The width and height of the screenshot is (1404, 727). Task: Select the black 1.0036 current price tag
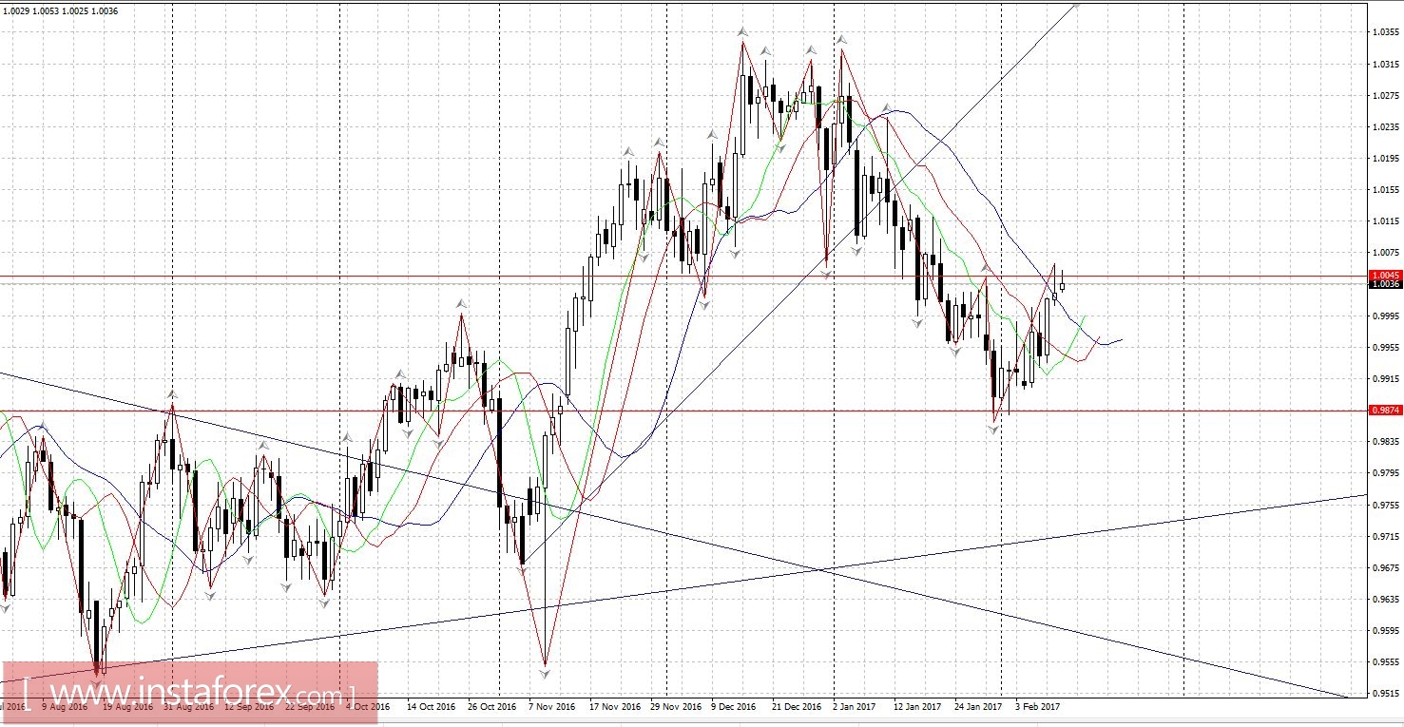pyautogui.click(x=1385, y=284)
